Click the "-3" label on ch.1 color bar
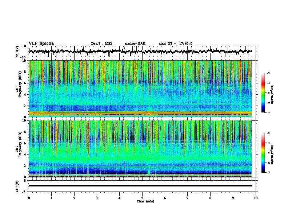Image resolution: width=288 pixels, height=222 pixels. click(x=268, y=73)
